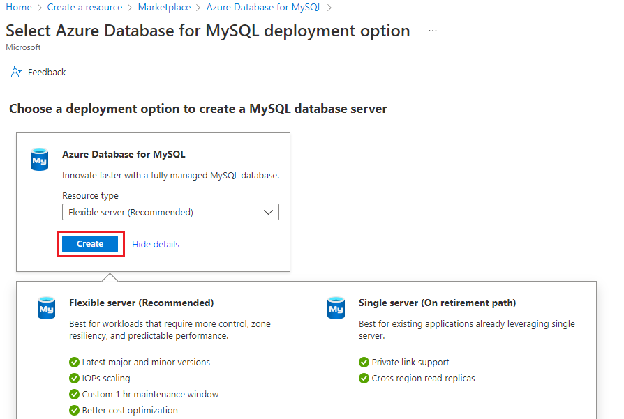Viewport: 624px width, 419px height.
Task: Go to Home breadcrumb
Action: [x=19, y=7]
